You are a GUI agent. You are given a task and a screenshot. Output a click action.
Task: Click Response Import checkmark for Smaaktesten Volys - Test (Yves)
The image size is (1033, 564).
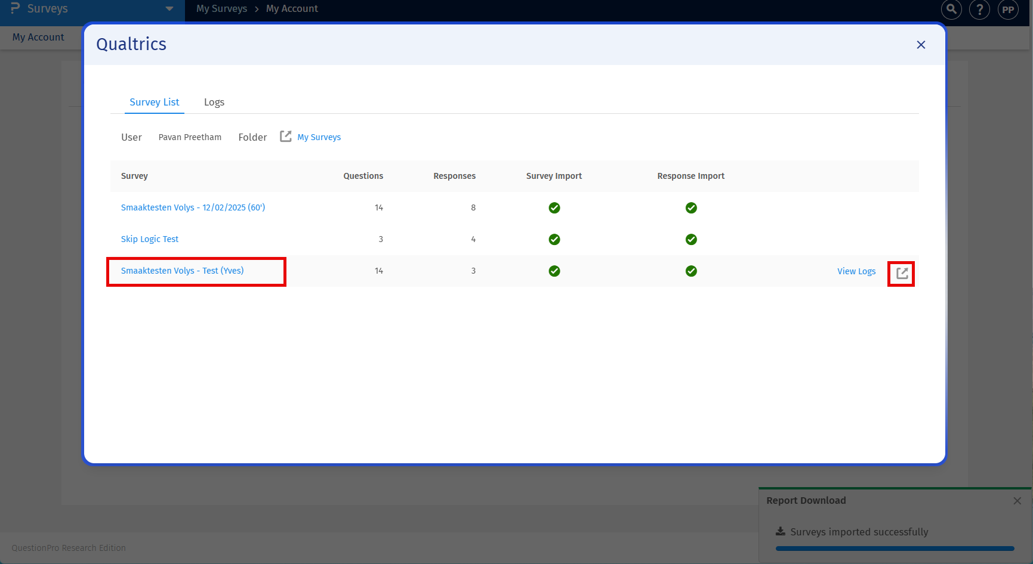pos(691,271)
